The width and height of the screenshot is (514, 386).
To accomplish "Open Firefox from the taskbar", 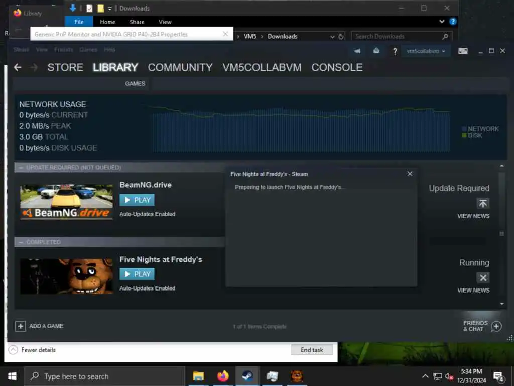I will pos(223,376).
